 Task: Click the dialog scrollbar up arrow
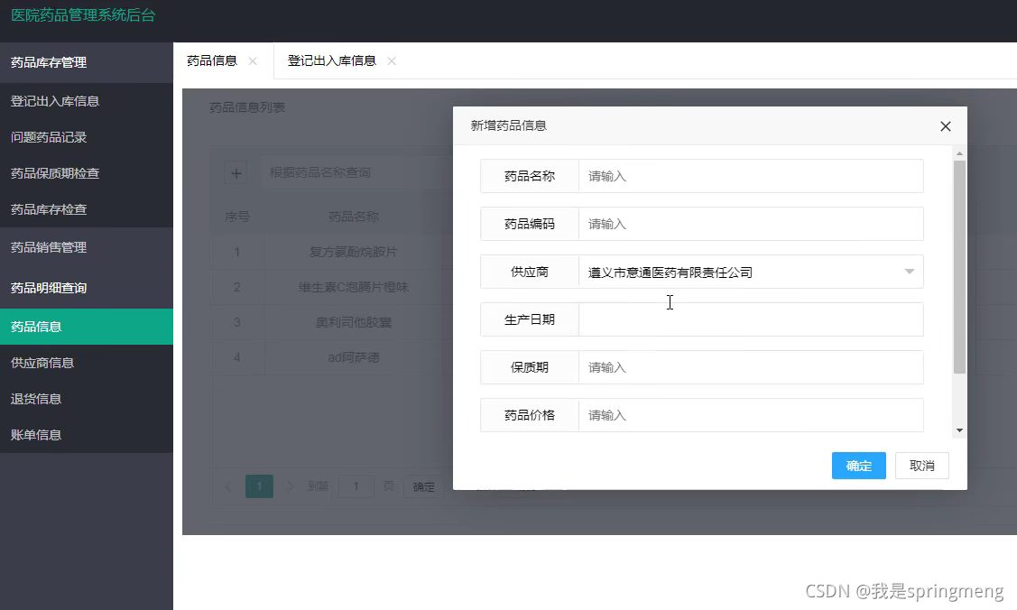[959, 153]
